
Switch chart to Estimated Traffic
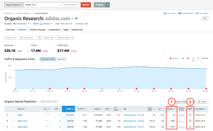[x=48, y=59]
